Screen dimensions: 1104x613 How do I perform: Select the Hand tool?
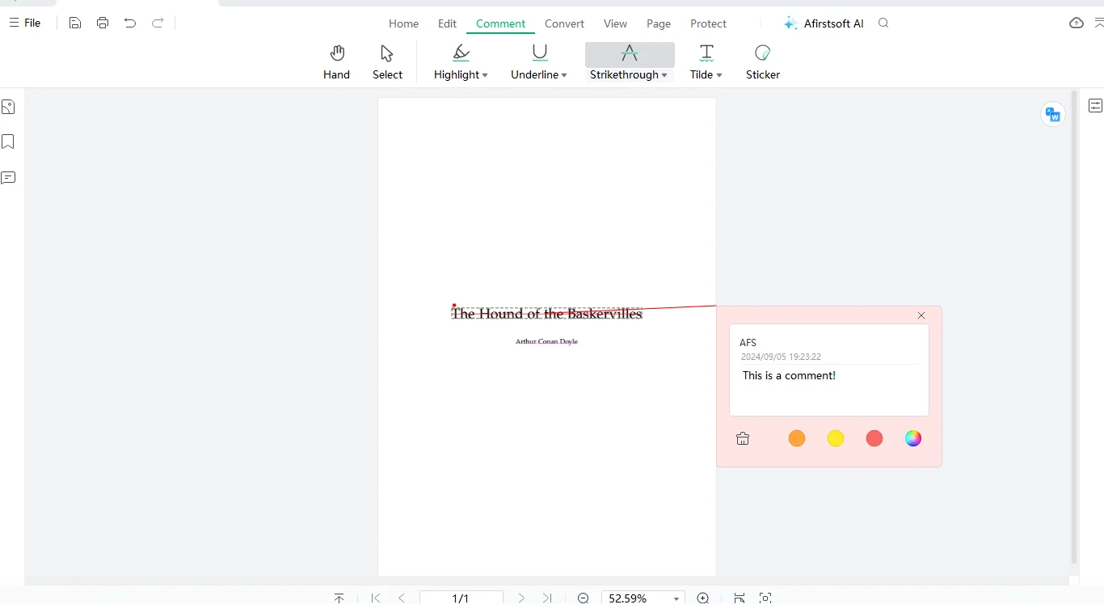(x=337, y=62)
